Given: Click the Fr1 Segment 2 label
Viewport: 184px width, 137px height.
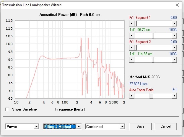Looking at the screenshot, I should tap(140, 42).
